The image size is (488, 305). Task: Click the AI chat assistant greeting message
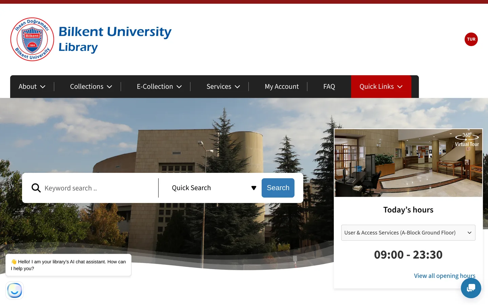click(x=68, y=265)
